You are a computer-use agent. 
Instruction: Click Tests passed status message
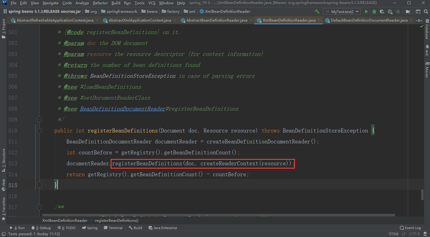(x=34, y=234)
